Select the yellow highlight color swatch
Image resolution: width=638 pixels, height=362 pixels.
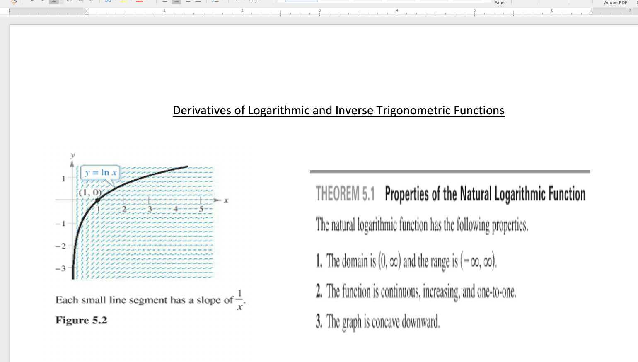[x=121, y=2]
